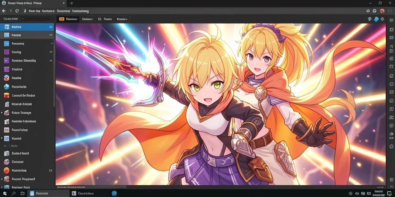Open the sidebar row with the orange-red sphere icon
This screenshot has width=395, height=197.
27,170
